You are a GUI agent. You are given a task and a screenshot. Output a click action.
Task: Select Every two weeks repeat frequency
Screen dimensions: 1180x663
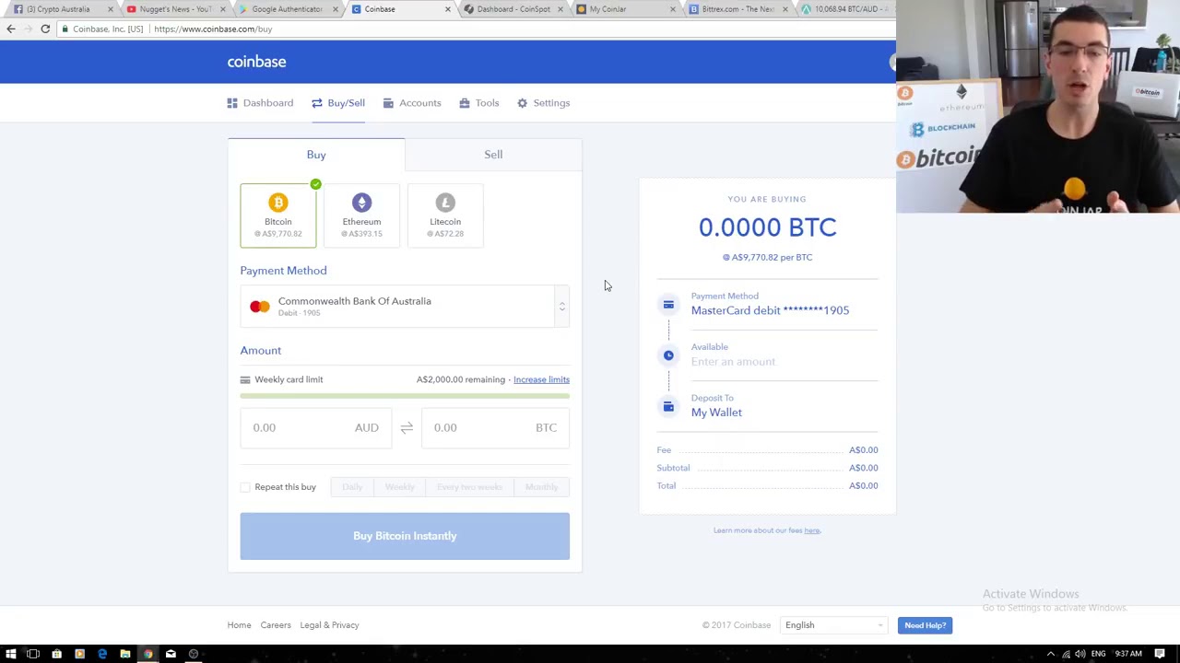click(470, 487)
